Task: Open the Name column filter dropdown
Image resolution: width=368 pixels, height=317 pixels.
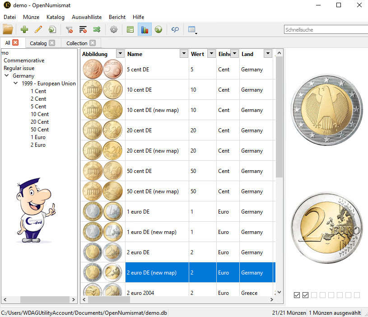Action: point(184,54)
